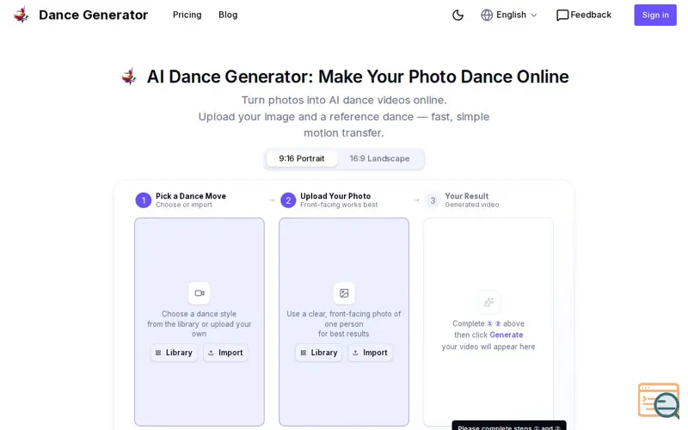
Task: Click 'Use a clear, front-facing photo of' text
Action: 343,314
